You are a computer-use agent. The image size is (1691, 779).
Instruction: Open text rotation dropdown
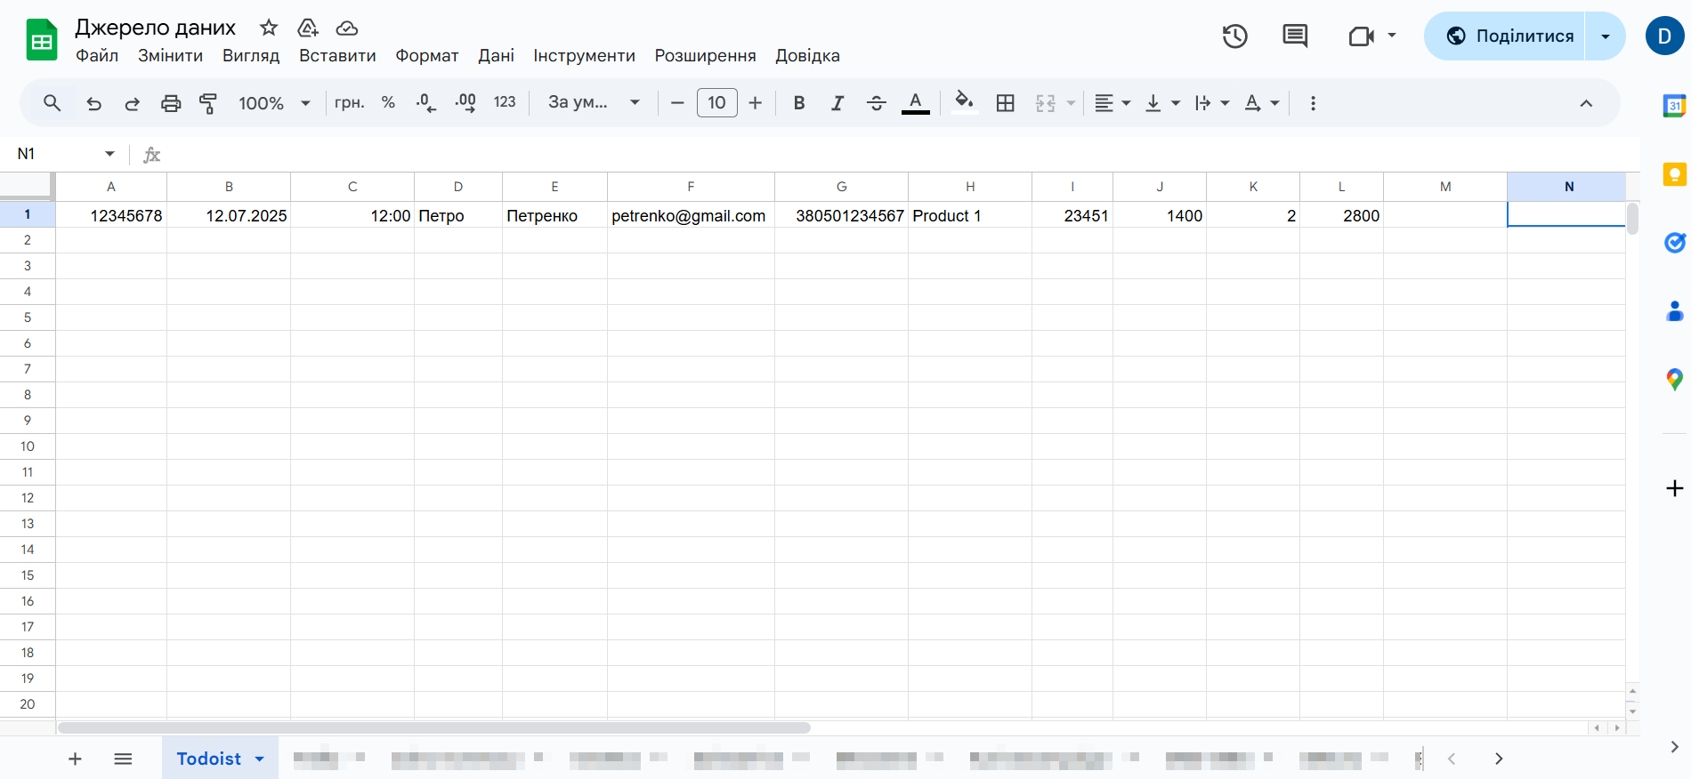pos(1262,103)
